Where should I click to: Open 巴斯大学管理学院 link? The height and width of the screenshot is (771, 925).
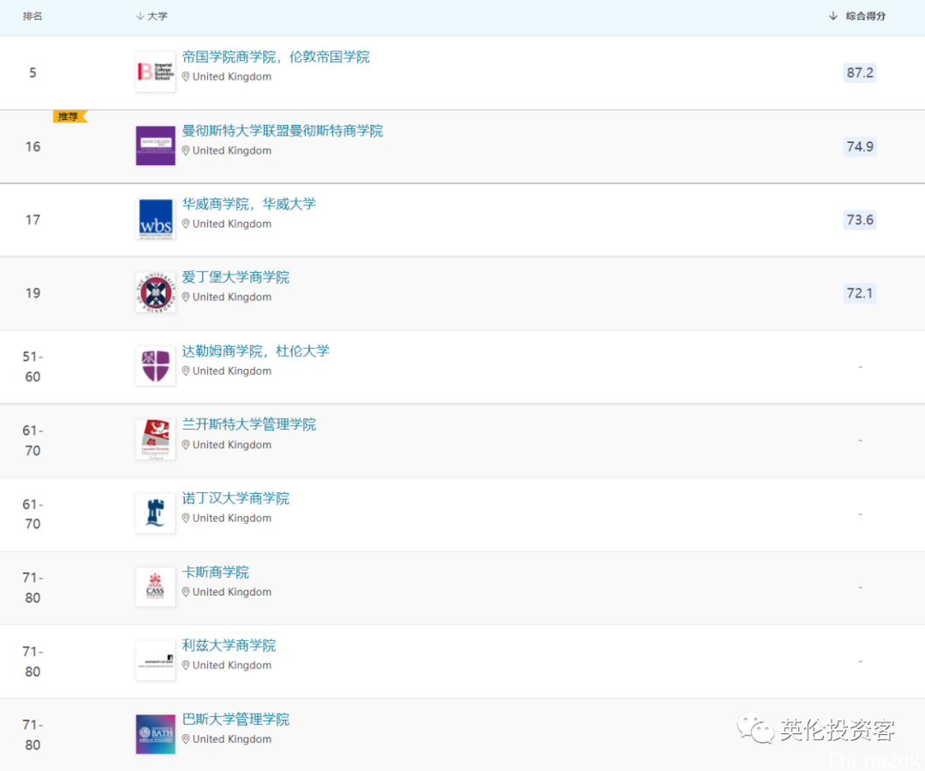pyautogui.click(x=236, y=719)
